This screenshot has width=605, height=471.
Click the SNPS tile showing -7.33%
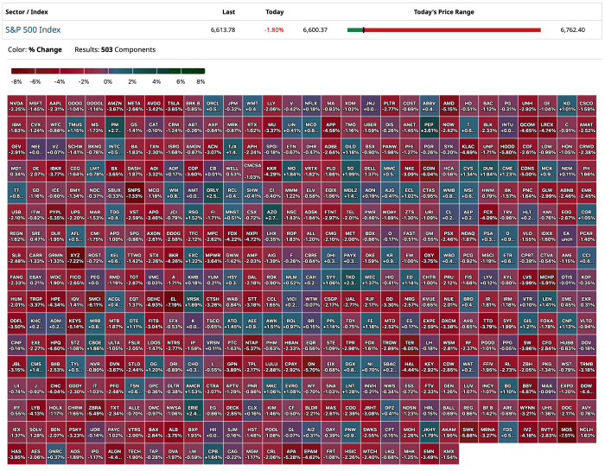[133, 193]
